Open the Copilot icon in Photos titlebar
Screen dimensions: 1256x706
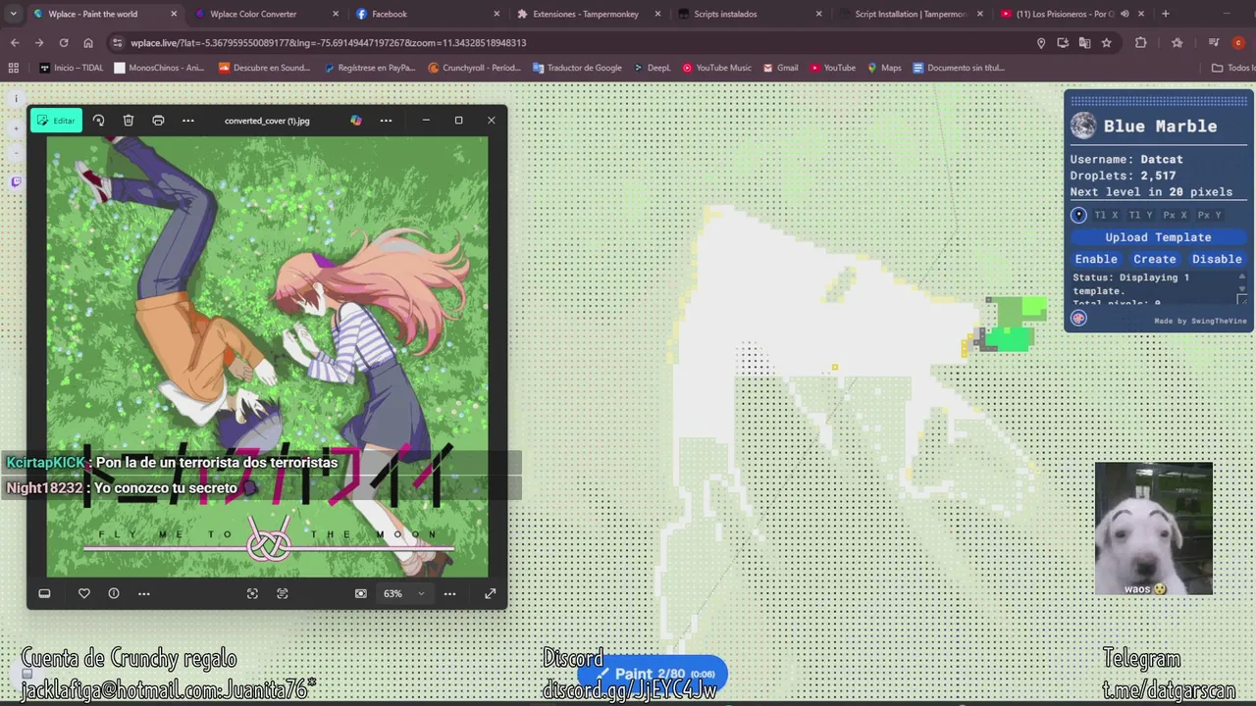pos(356,121)
